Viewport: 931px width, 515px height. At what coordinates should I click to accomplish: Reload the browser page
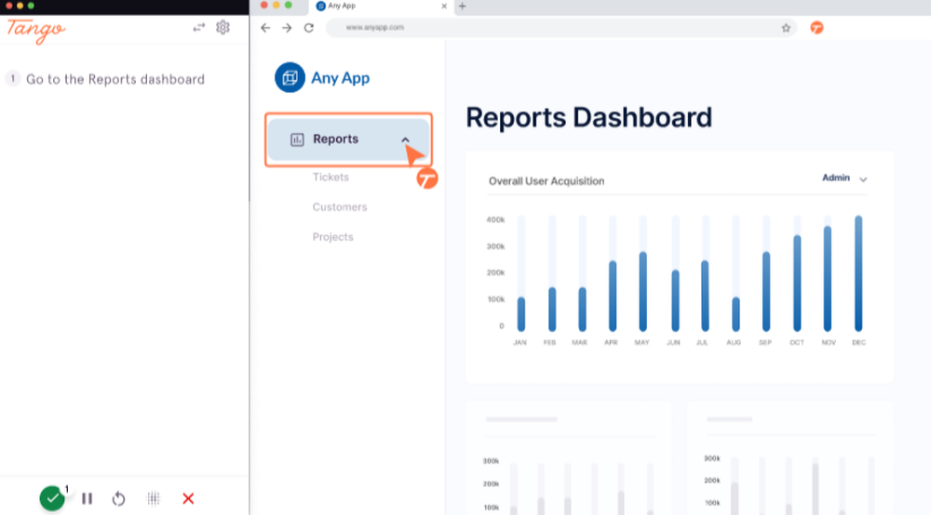tap(309, 28)
